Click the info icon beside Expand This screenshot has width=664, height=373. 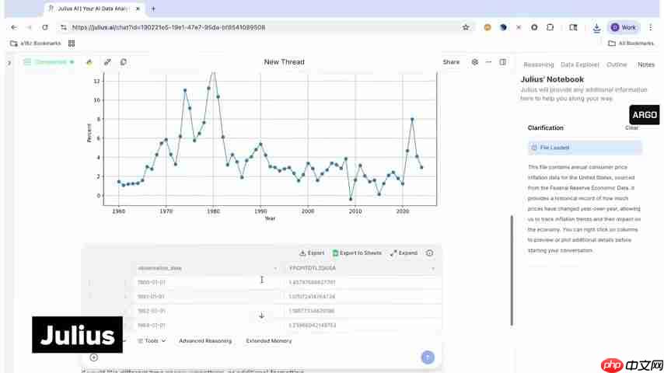[x=429, y=253]
